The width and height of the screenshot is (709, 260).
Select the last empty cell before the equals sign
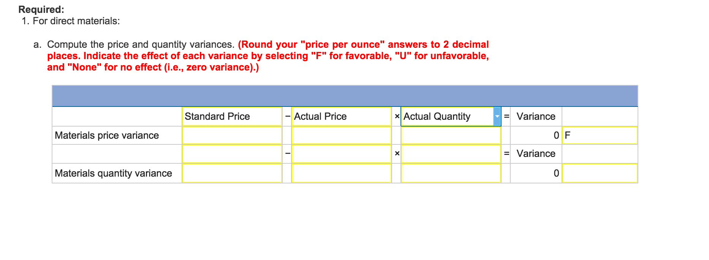click(451, 153)
